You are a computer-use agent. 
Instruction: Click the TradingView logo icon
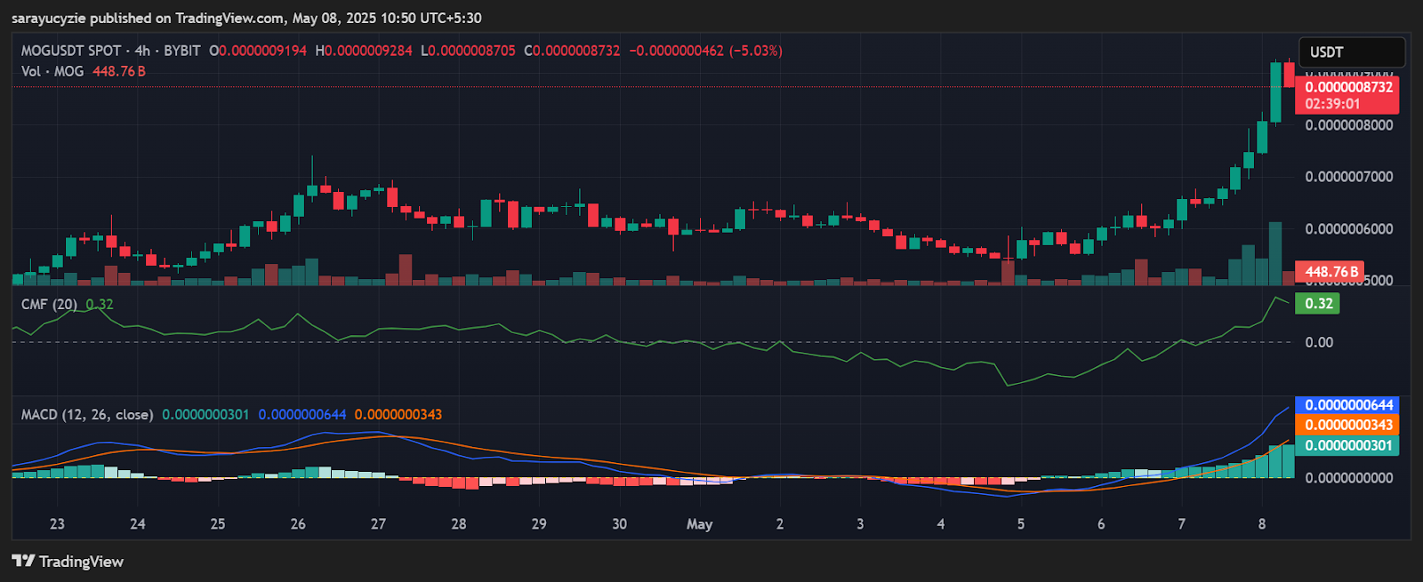(x=23, y=561)
